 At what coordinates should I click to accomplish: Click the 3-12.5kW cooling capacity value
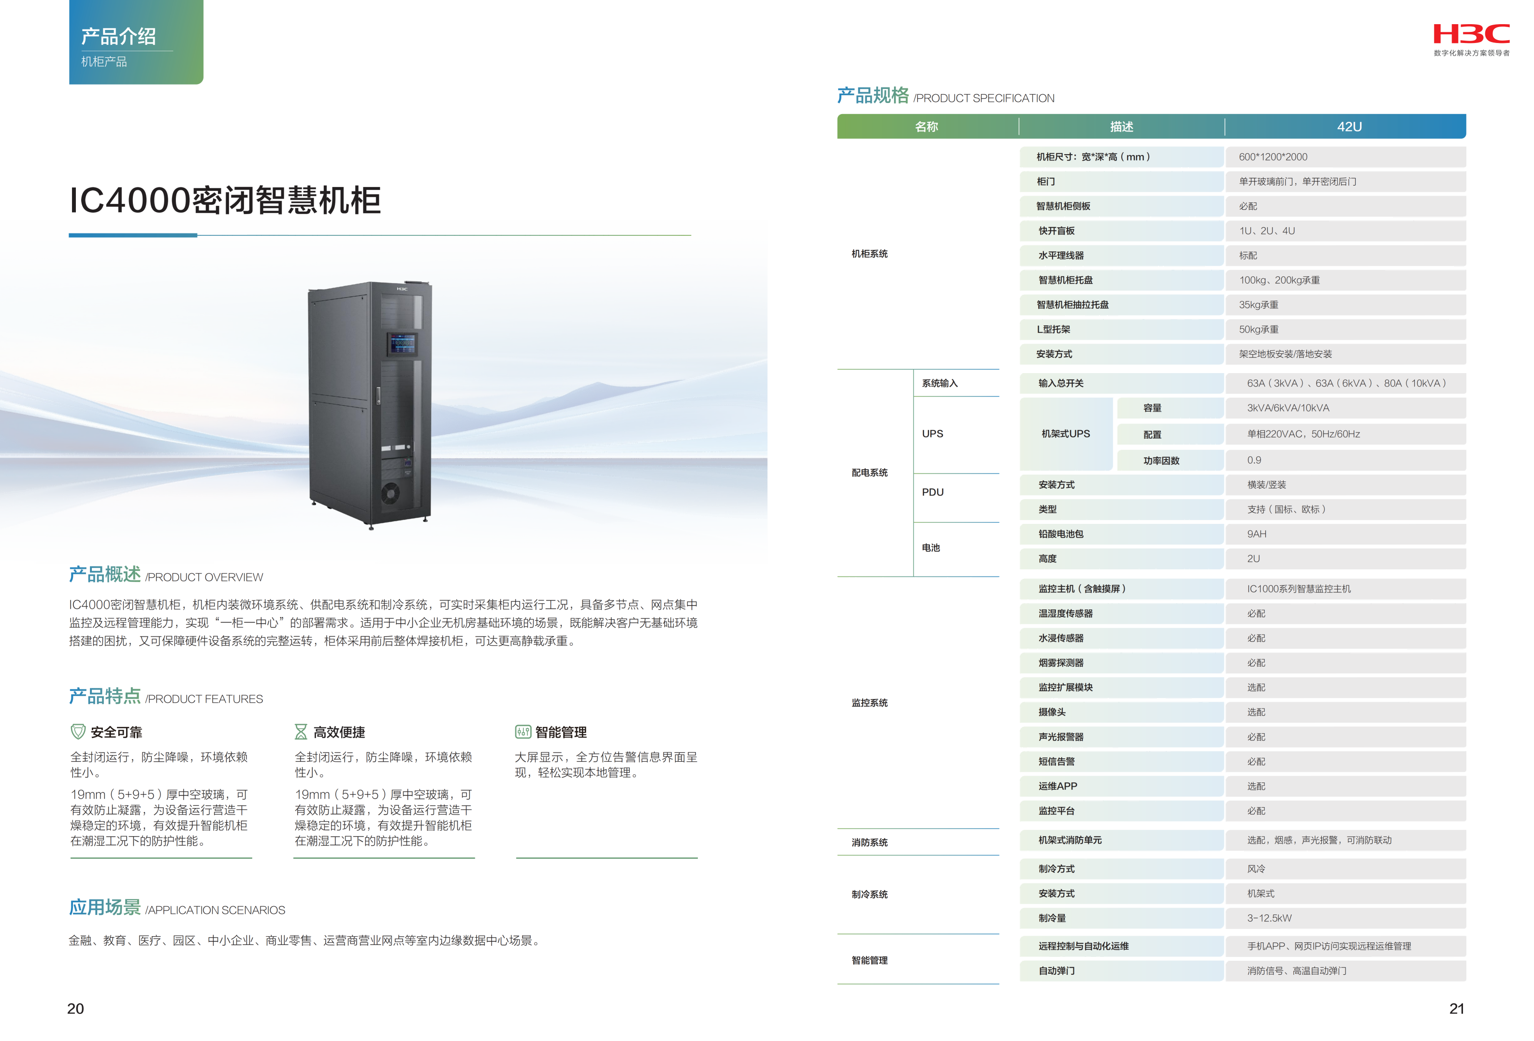1269,918
